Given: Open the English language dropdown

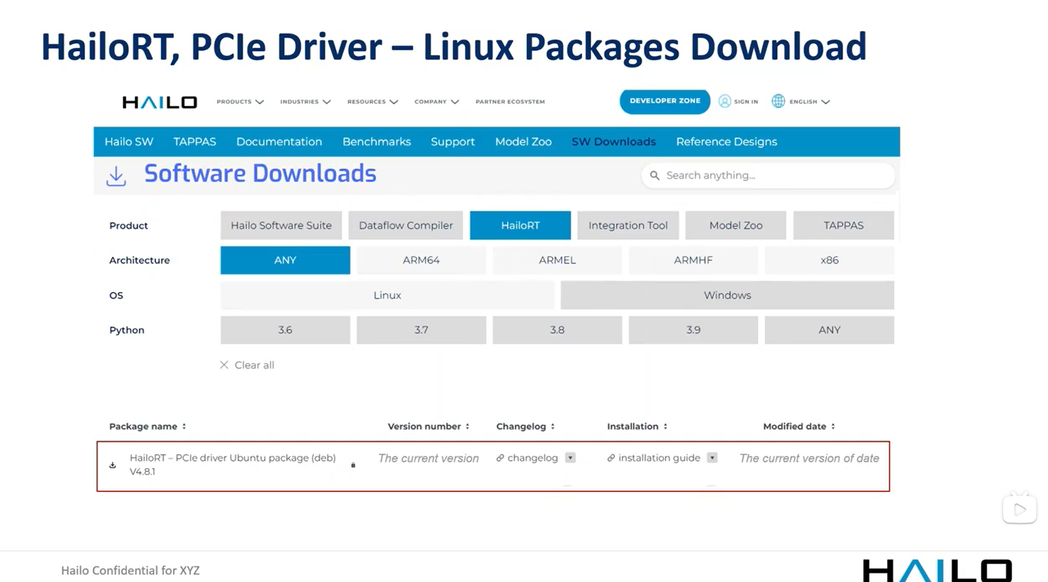Looking at the screenshot, I should (x=809, y=102).
